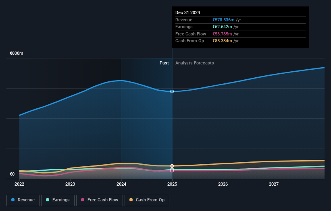331x211 pixels.
Task: Toggle the Cash From Op legend button
Action: tap(147, 200)
